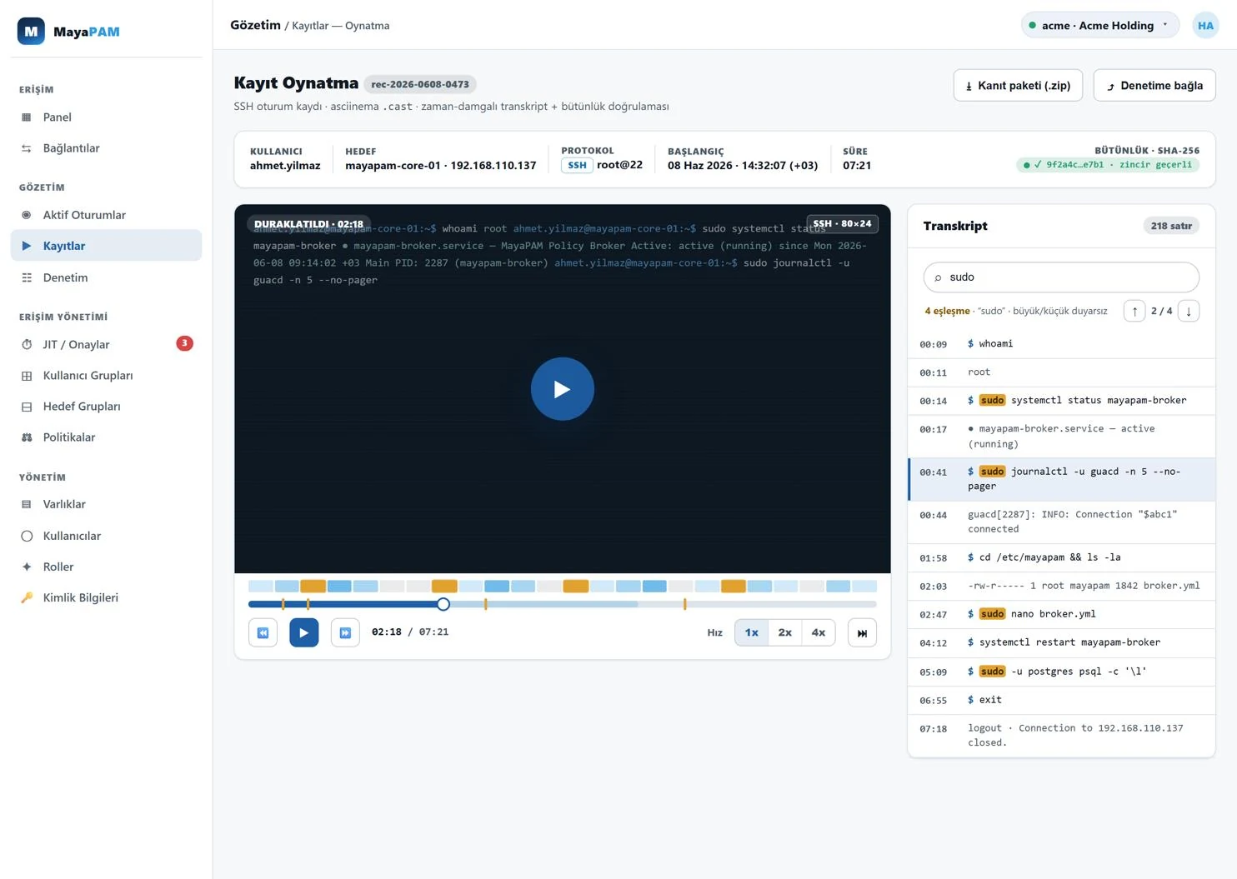Download Kanıt paketi (.zip)
Viewport: 1237px width, 879px height.
[1018, 86]
